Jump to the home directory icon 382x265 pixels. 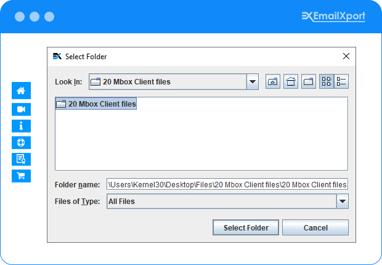tap(291, 82)
